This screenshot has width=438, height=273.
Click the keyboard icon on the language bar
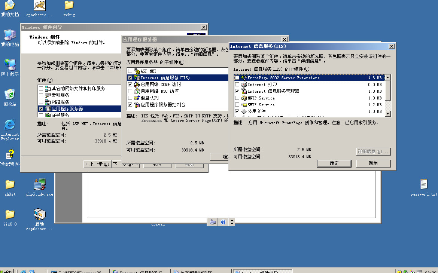pyautogui.click(x=213, y=222)
